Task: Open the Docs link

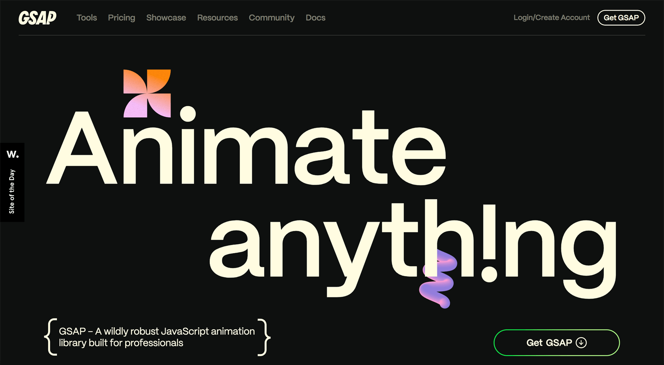Action: 316,18
